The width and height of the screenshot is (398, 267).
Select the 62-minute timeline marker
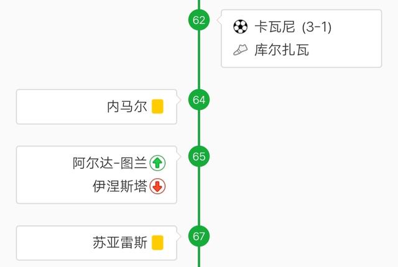point(199,20)
